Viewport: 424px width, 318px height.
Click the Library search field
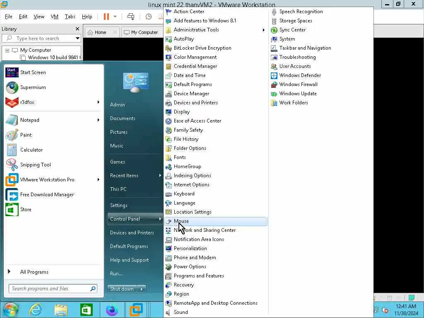(41, 39)
